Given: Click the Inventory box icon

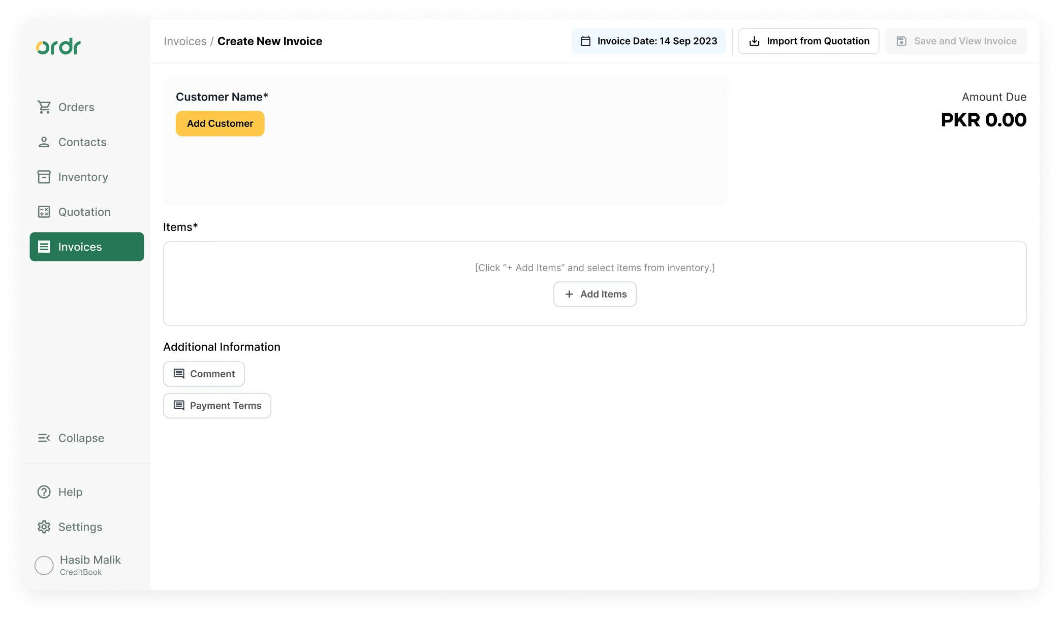Looking at the screenshot, I should coord(44,177).
